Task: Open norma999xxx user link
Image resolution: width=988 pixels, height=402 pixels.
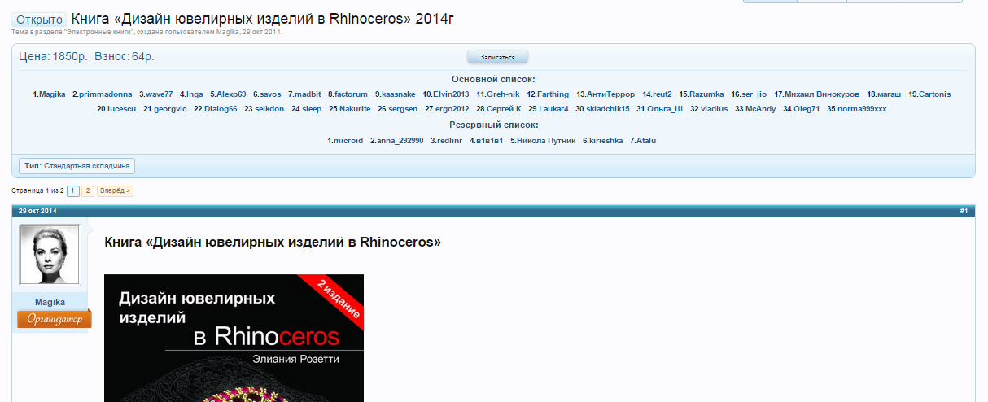Action: click(862, 109)
